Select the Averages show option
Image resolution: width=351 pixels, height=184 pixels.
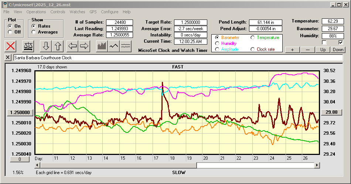click(x=34, y=32)
